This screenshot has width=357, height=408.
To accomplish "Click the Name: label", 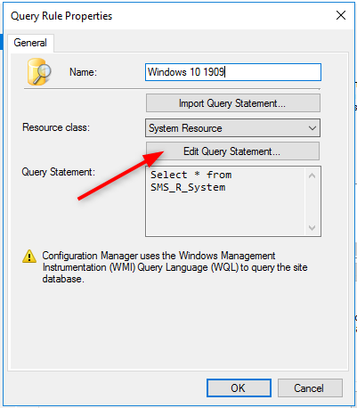I will click(x=83, y=72).
